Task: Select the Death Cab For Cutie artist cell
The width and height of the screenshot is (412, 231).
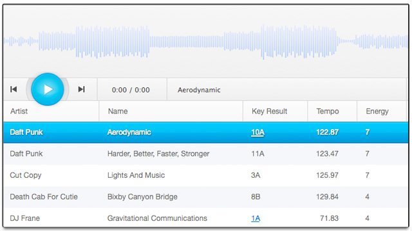Action: (44, 197)
